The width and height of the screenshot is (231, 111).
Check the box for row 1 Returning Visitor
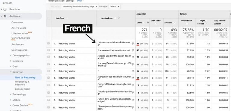click(48, 43)
